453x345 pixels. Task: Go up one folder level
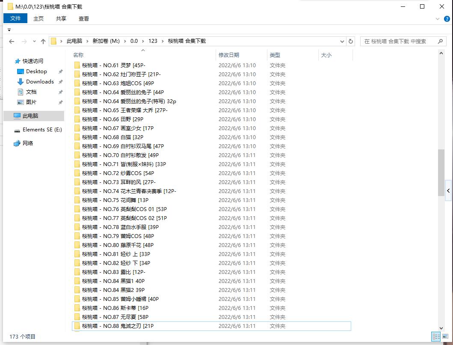tap(43, 42)
